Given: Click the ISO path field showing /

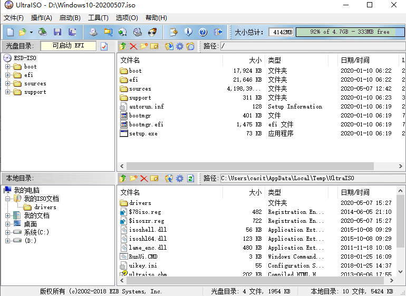Looking at the screenshot, I should pyautogui.click(x=313, y=46).
